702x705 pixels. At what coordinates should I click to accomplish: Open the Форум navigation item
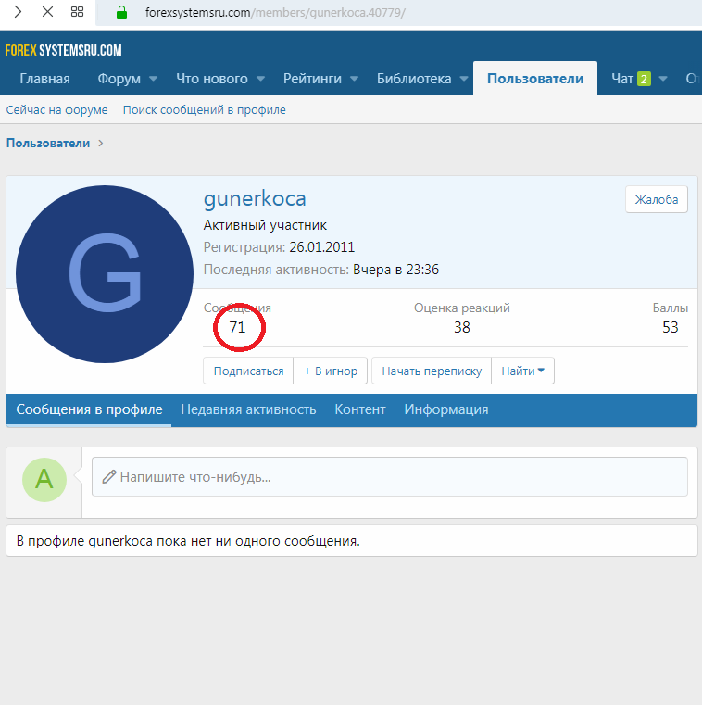coord(119,79)
